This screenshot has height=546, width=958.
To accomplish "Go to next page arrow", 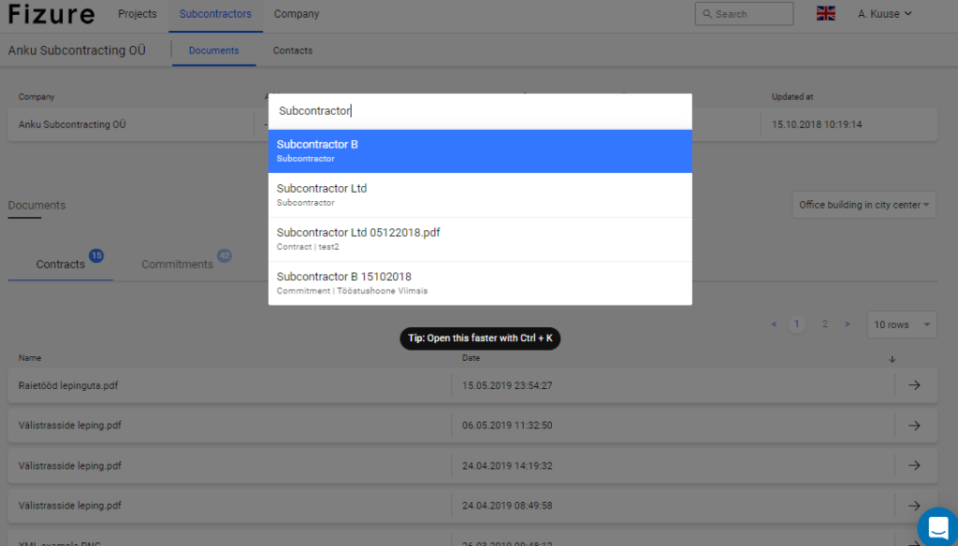I will [848, 324].
